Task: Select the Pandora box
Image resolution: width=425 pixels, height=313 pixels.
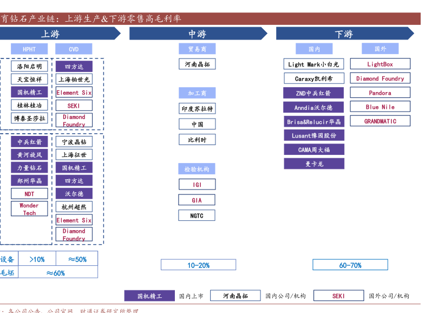Action: pos(380,93)
